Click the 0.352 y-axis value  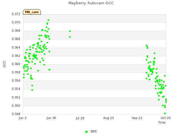16,97
